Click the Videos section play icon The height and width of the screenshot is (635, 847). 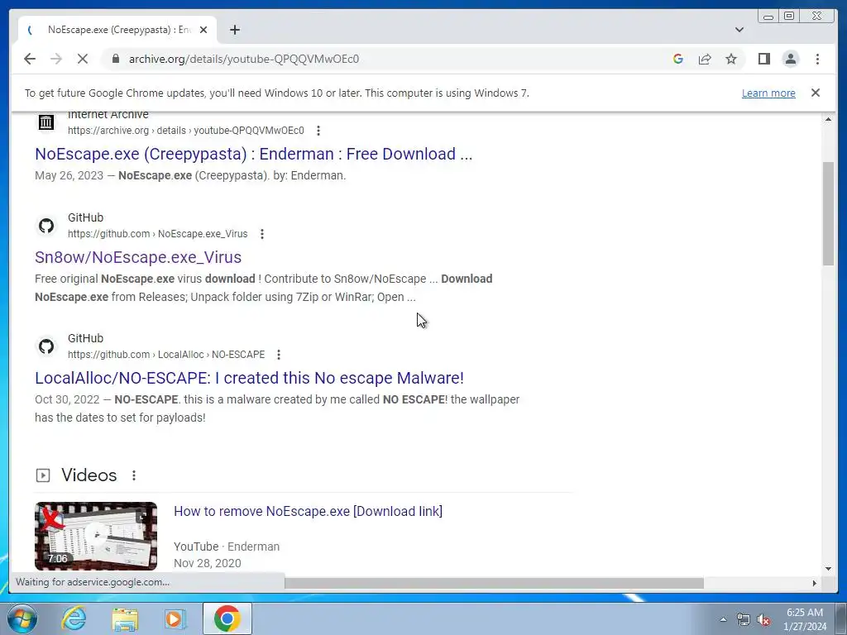click(43, 475)
